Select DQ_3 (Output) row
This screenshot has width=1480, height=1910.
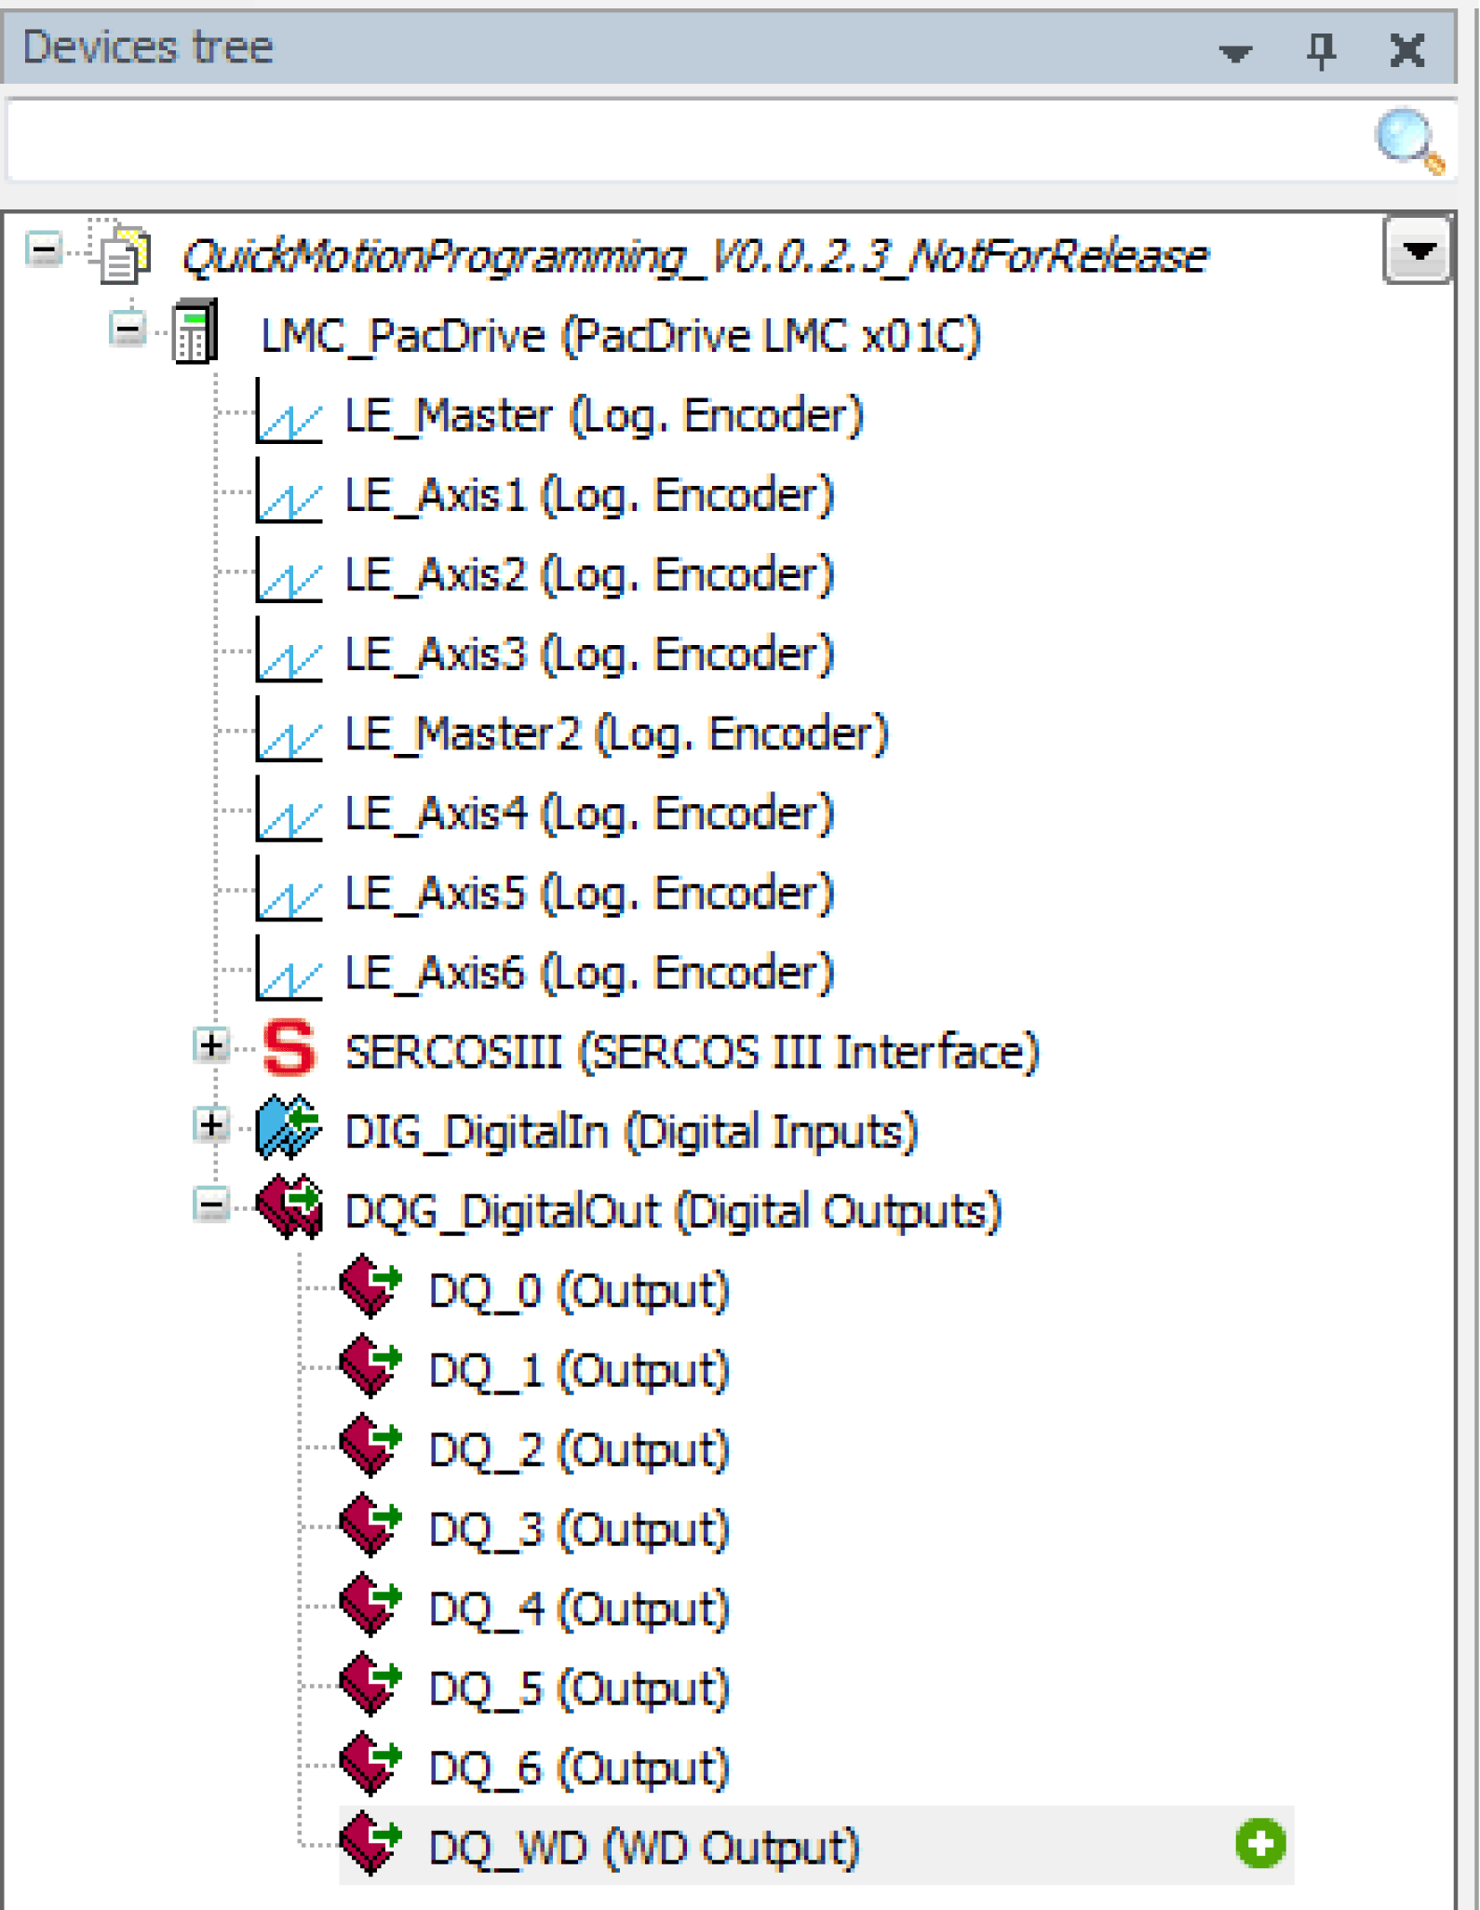click(579, 1530)
